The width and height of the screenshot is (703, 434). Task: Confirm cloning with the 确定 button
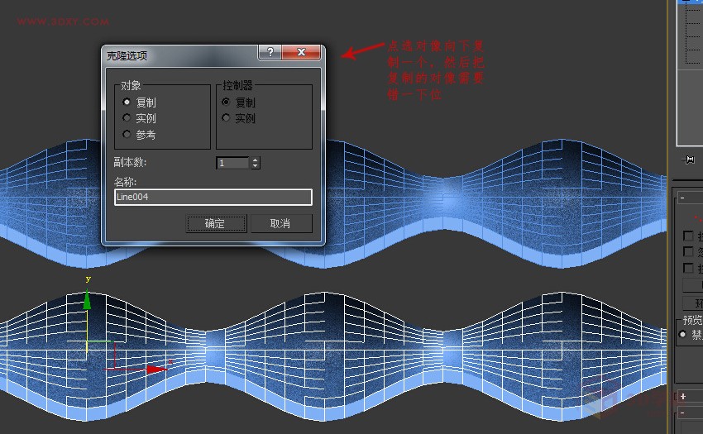click(216, 223)
